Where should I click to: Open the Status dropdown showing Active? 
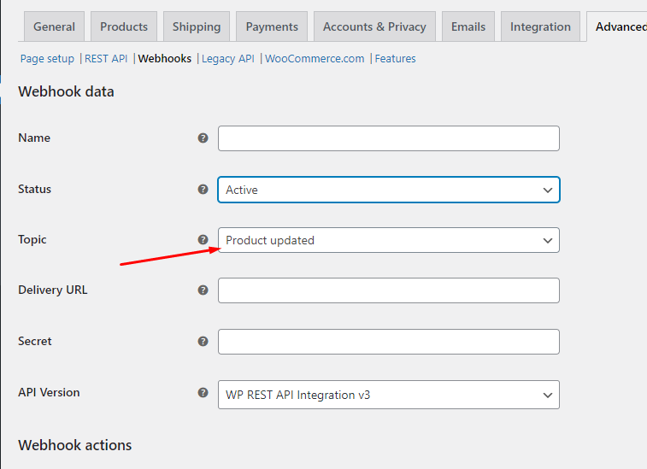pyautogui.click(x=389, y=190)
